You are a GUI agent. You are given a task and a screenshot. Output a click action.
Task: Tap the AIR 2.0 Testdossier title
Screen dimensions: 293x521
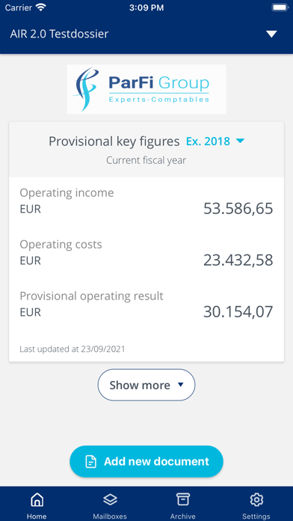[x=59, y=34]
